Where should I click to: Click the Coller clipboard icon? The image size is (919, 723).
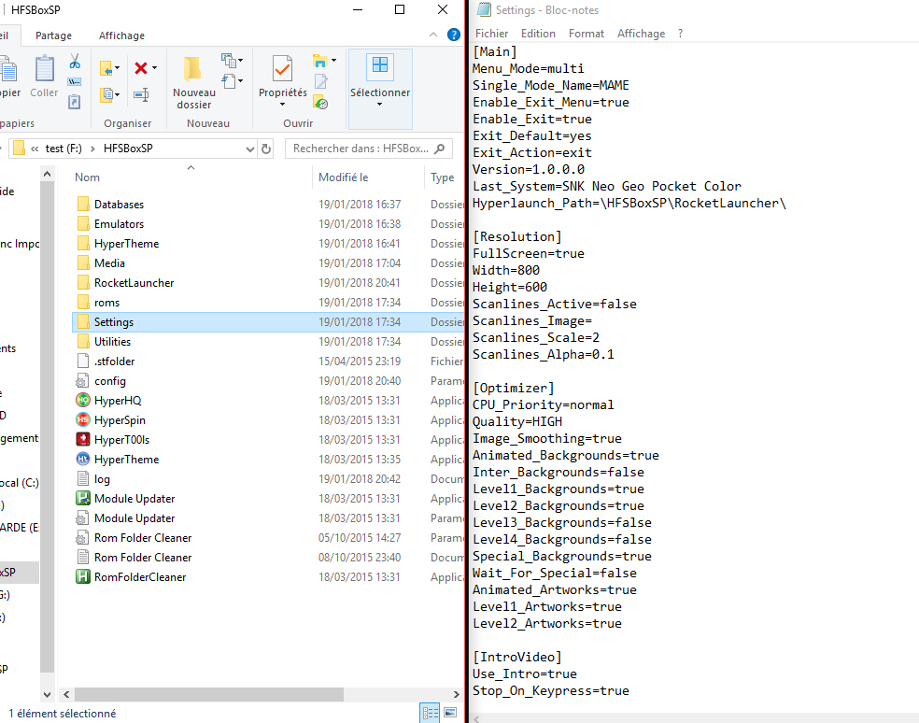tap(44, 69)
